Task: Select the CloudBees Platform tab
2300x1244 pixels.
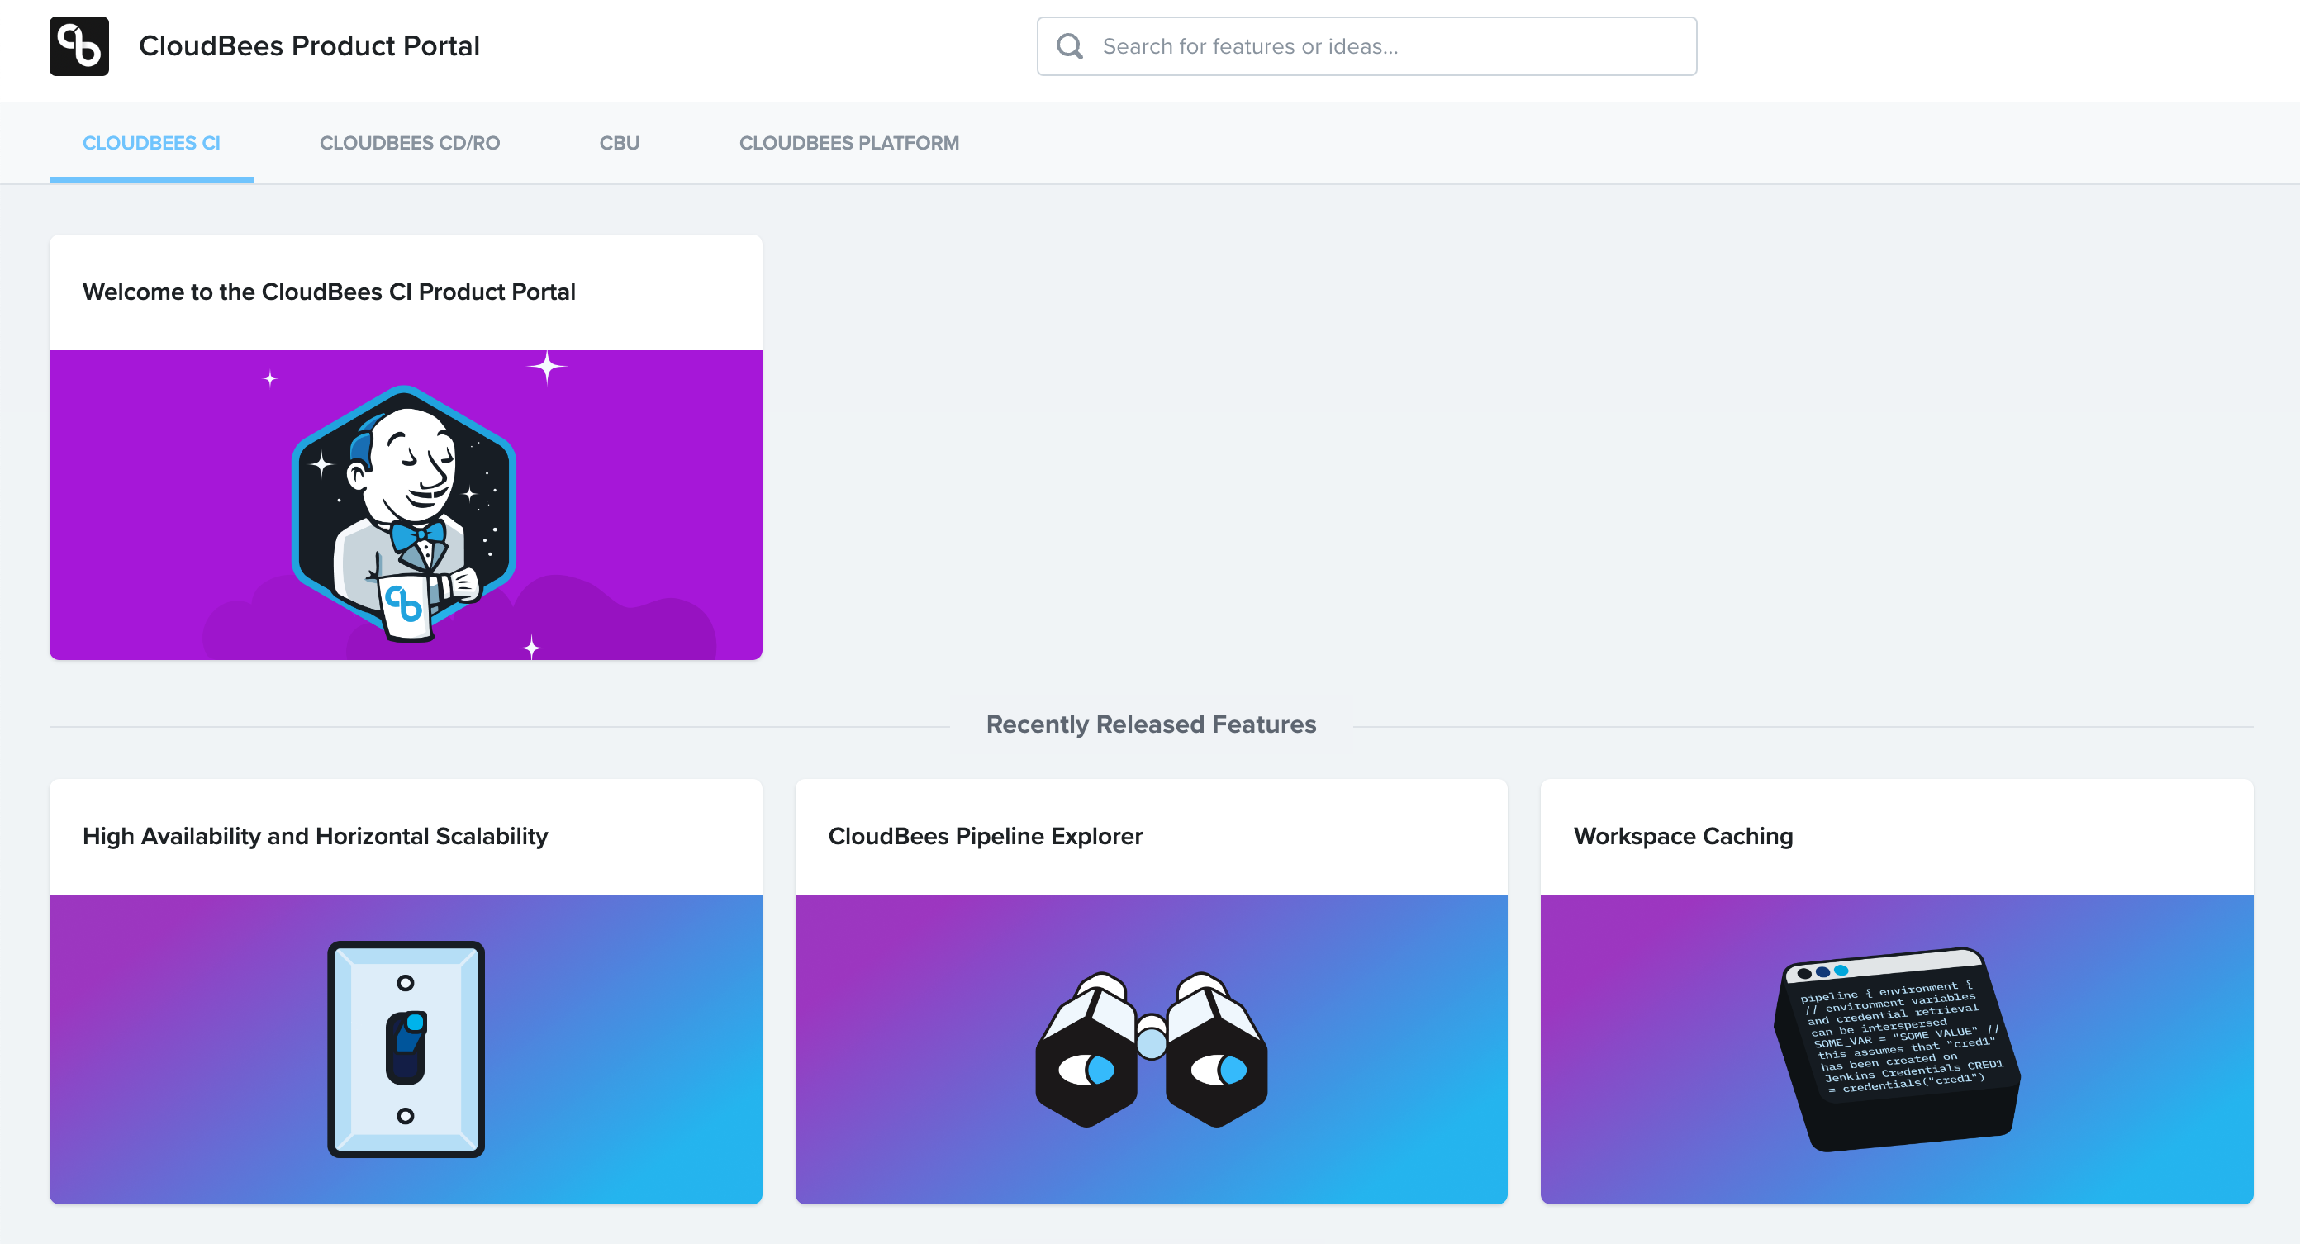Action: (x=849, y=143)
